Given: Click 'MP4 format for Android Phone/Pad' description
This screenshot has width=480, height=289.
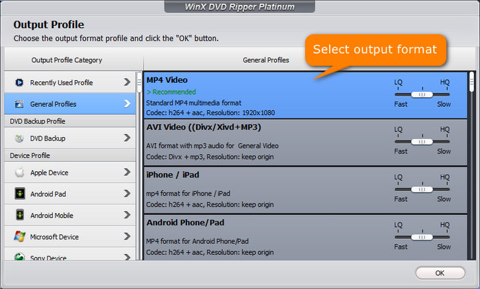Looking at the screenshot, I should (x=197, y=241).
